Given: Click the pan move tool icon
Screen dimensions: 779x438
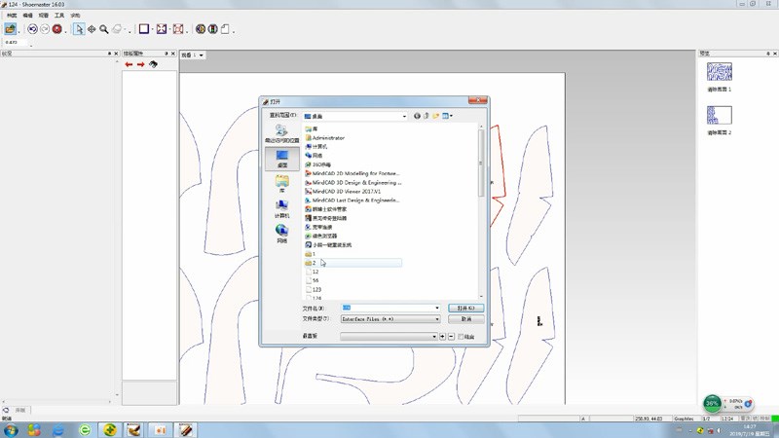Looking at the screenshot, I should click(91, 29).
